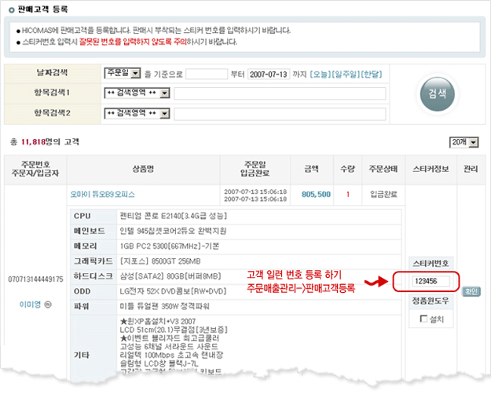The width and height of the screenshot is (491, 398).
Task: Open the 주문일 date basis dropdown
Action: (123, 74)
